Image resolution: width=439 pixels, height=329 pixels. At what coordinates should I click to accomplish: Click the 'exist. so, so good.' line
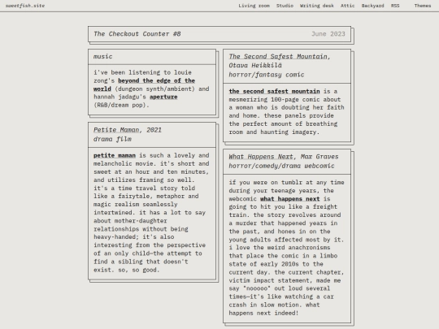pyautogui.click(x=126, y=270)
